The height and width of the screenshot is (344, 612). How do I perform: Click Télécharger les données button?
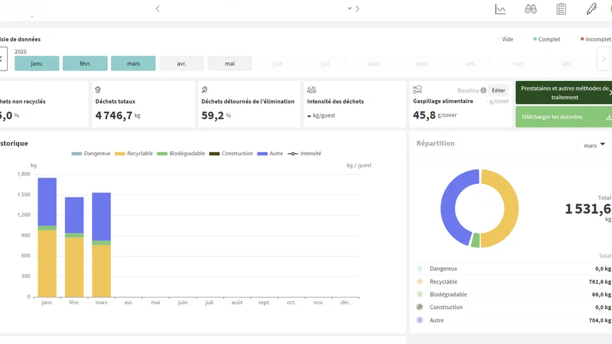coord(564,117)
